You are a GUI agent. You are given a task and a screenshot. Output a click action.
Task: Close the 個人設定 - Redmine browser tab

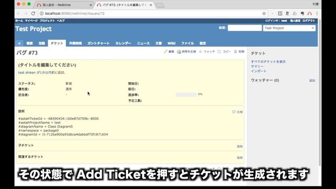point(91,5)
